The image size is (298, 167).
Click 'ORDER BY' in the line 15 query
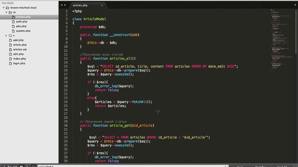[199, 66]
